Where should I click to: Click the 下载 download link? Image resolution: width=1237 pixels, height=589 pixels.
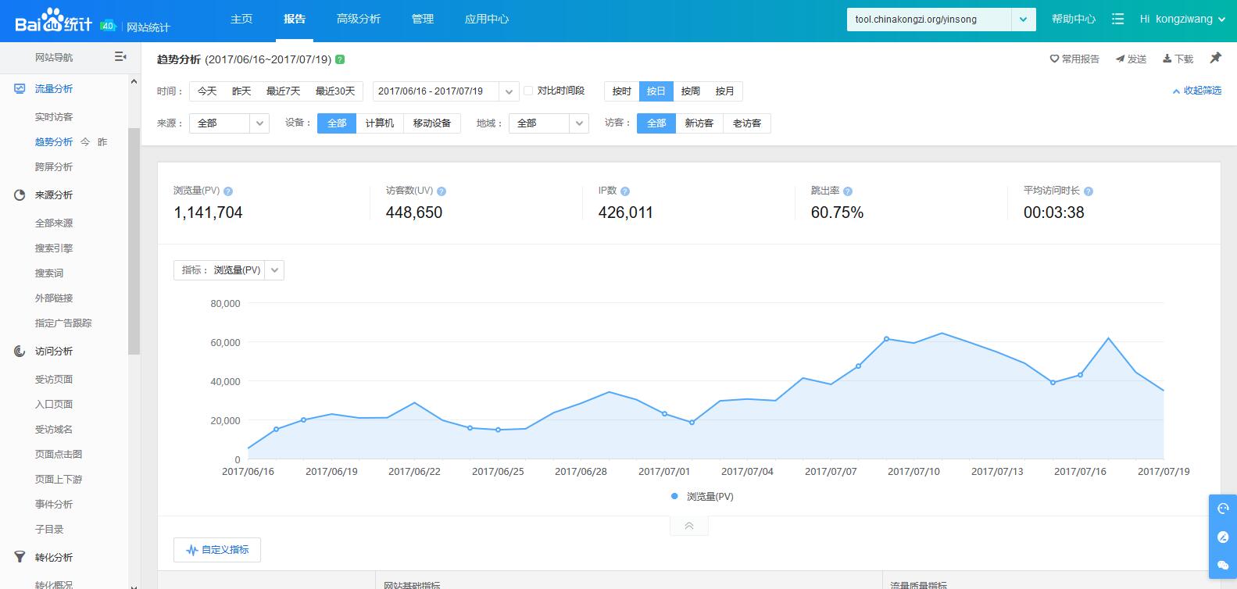click(1178, 59)
